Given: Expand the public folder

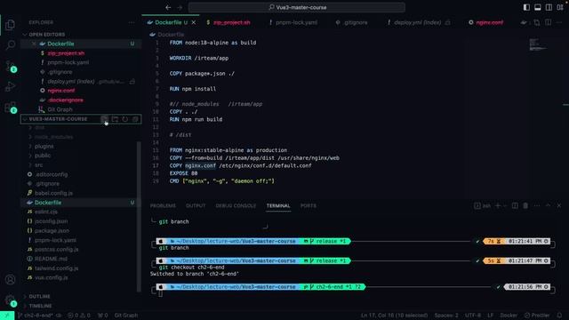Looking at the screenshot, I should tap(43, 156).
